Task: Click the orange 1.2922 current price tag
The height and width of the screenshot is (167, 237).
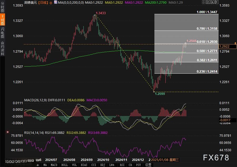Action: 228,46
